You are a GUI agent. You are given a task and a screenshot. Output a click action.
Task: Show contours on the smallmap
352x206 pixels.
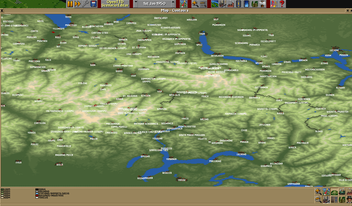point(334,191)
